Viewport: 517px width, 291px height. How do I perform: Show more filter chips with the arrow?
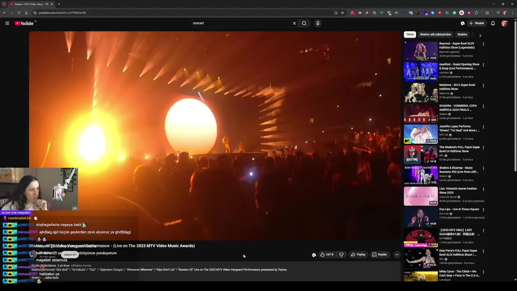(480, 36)
